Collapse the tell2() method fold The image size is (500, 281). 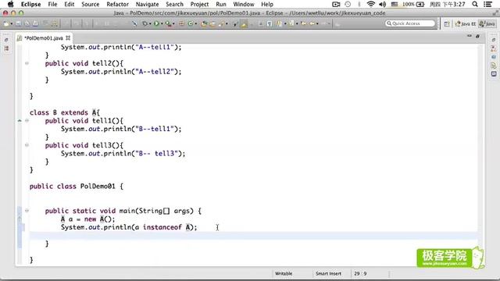pos(27,63)
